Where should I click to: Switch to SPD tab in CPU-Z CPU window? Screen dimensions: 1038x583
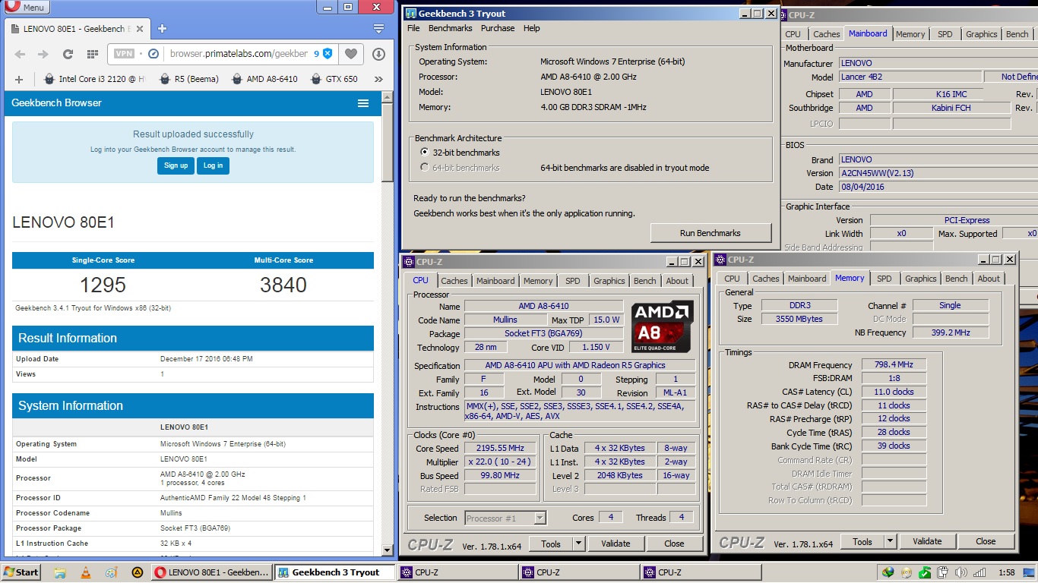coord(573,281)
